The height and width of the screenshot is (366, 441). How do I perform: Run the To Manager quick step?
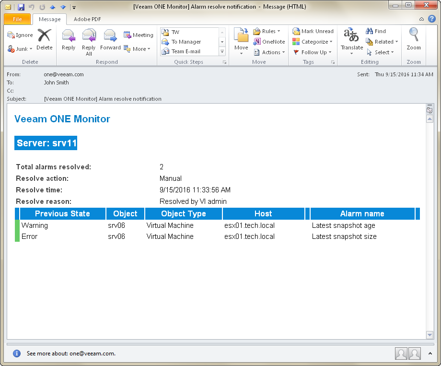[189, 42]
